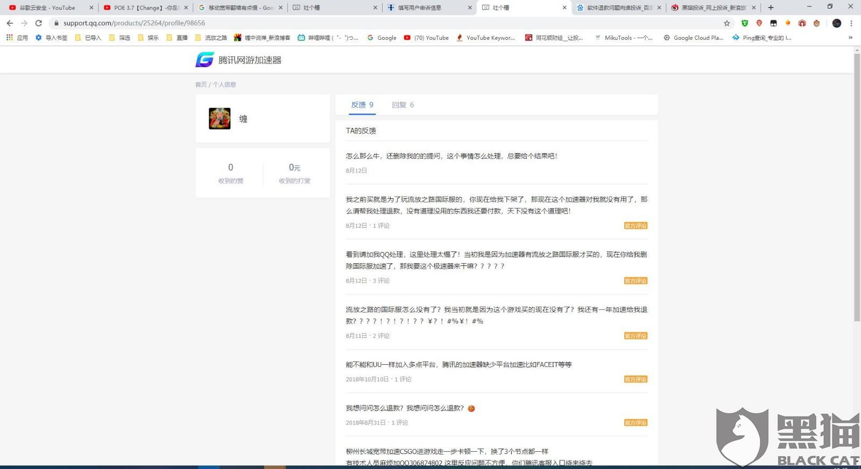Open the bilibili bookmark
The width and height of the screenshot is (861, 469).
328,38
